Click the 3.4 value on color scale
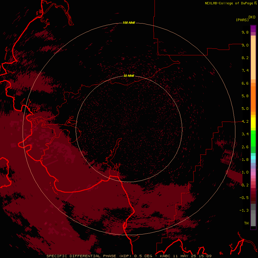 [x=245, y=134]
